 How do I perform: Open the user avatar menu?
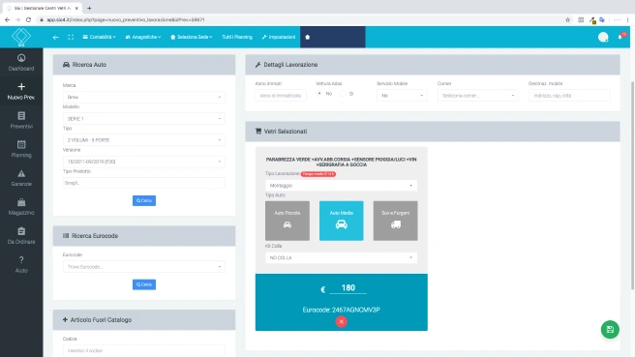603,37
